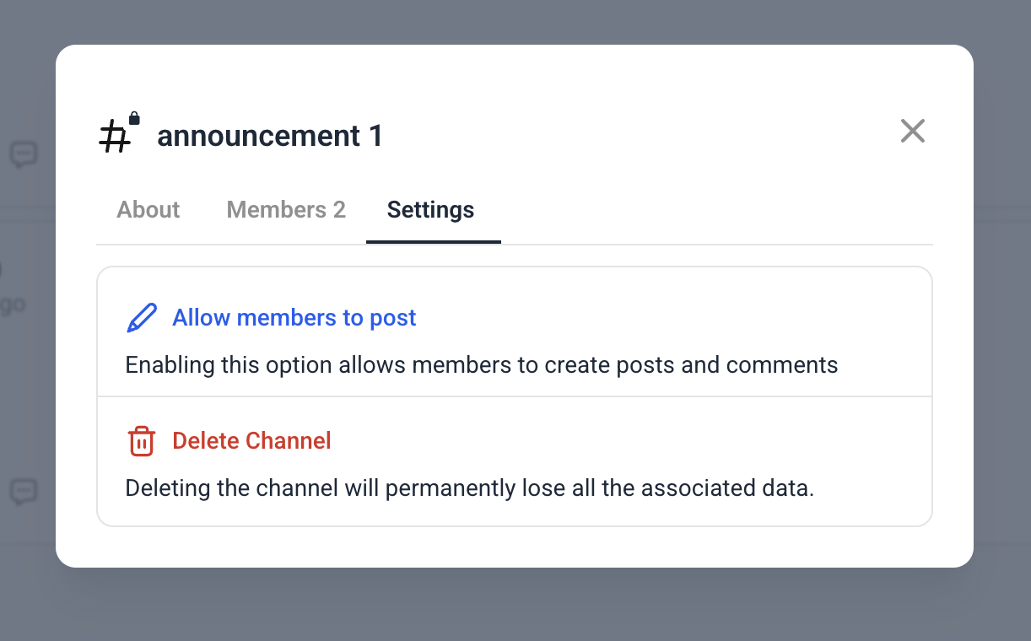Switch to the About tab

pyautogui.click(x=148, y=209)
